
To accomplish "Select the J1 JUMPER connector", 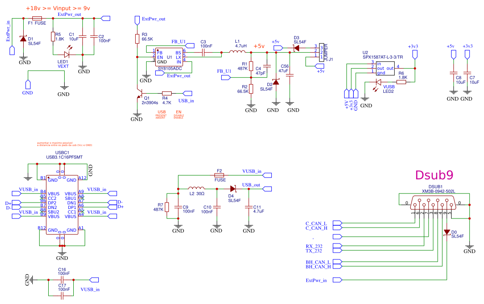I will pos(321,52).
